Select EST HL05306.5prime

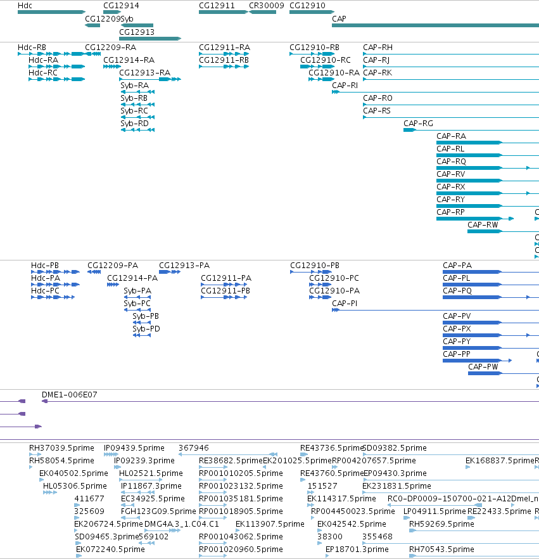50,492
